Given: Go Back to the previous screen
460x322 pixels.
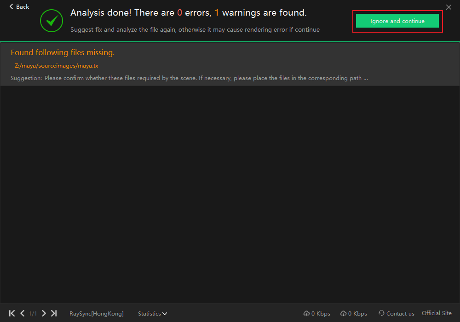Looking at the screenshot, I should coord(19,6).
